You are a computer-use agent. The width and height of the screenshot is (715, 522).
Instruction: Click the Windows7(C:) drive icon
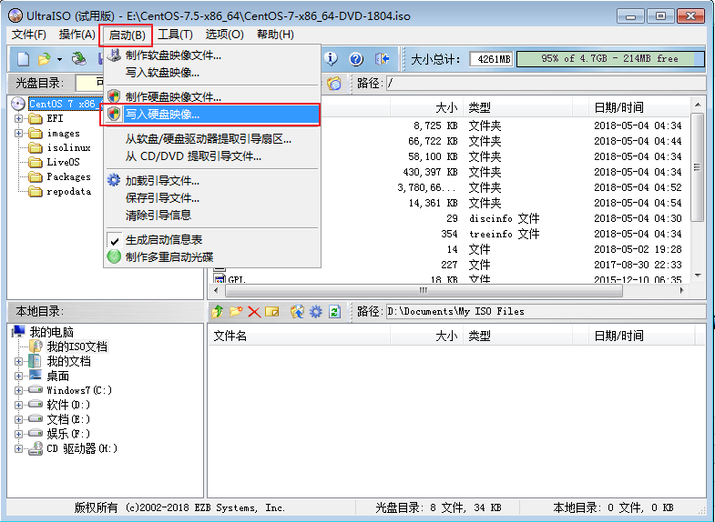[x=36, y=390]
